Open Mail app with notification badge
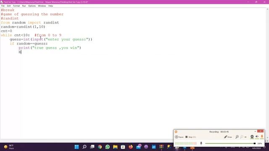The width and height of the screenshot is (269, 151). (138, 146)
